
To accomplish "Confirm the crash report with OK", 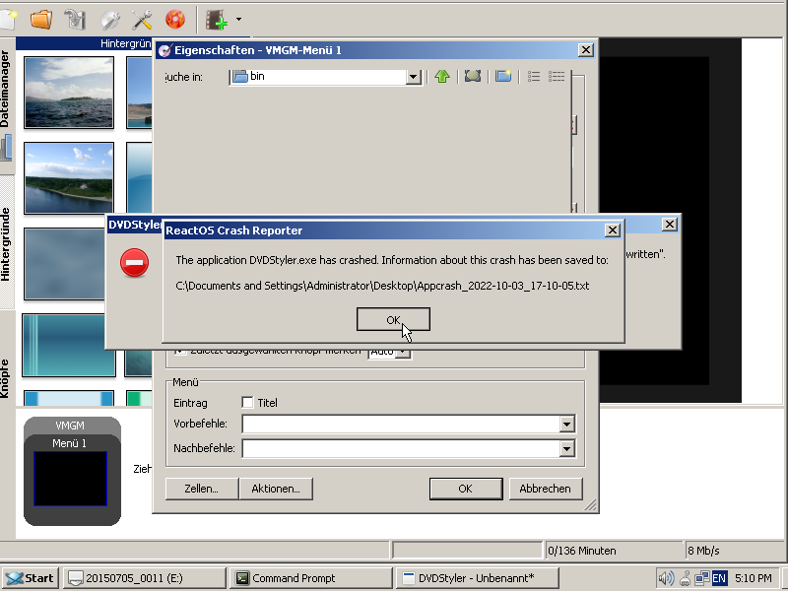I will tap(393, 319).
